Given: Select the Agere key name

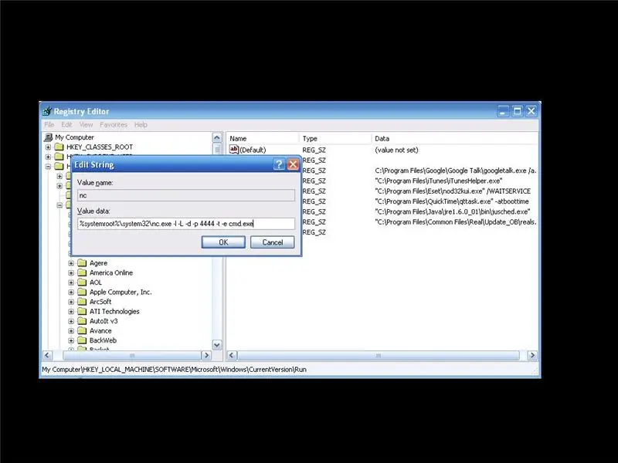Looking at the screenshot, I should (99, 263).
